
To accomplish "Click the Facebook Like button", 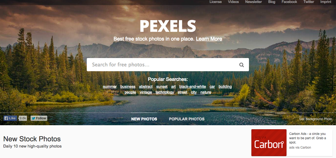I will (x=10, y=118).
